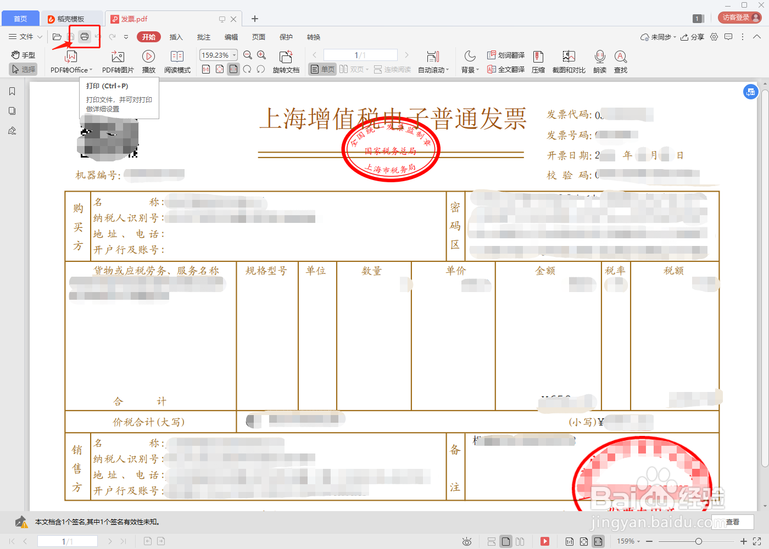Image resolution: width=769 pixels, height=549 pixels.
Task: Switch to 双页 double page view
Action: 354,69
